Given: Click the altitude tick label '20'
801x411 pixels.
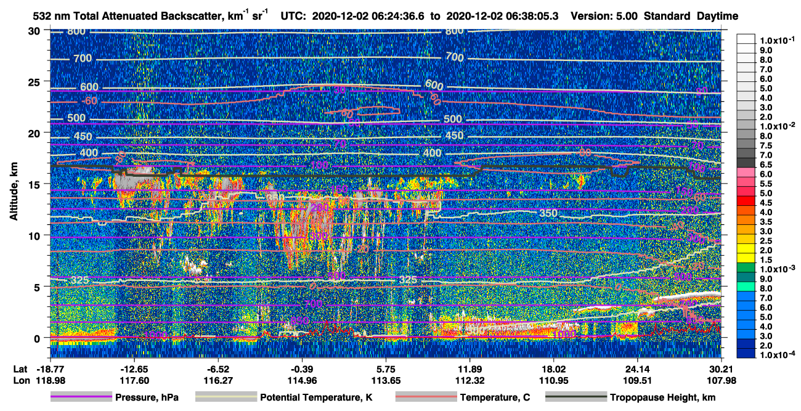Looking at the screenshot, I should coord(35,132).
